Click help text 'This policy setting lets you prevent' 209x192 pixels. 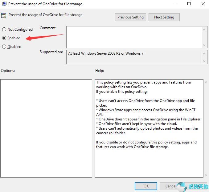click(x=144, y=84)
